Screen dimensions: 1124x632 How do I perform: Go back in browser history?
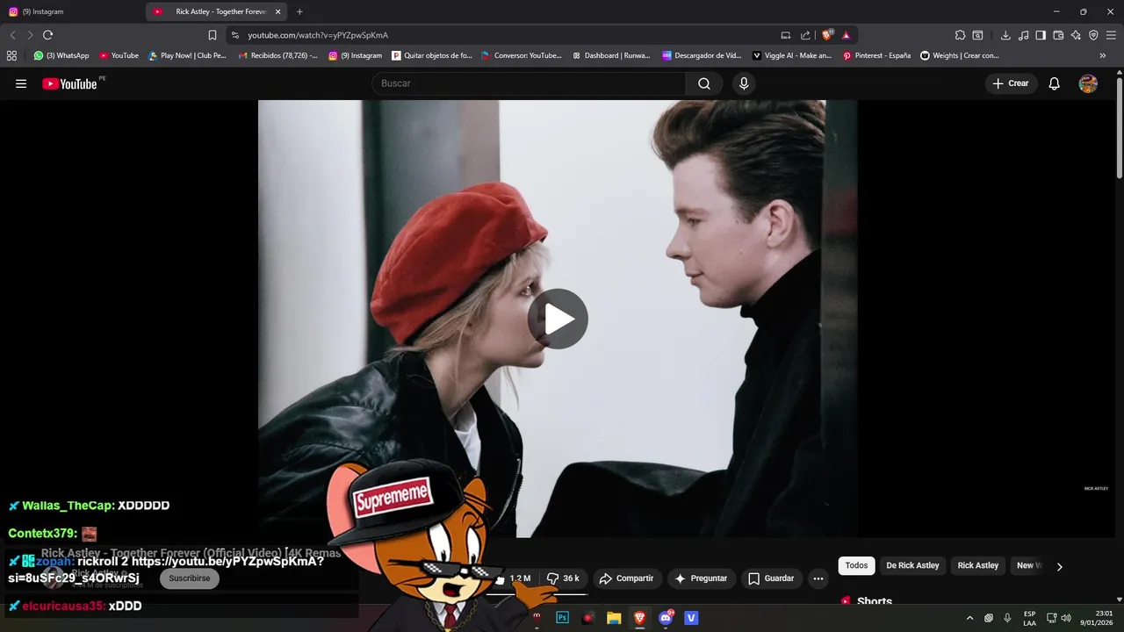[x=12, y=35]
